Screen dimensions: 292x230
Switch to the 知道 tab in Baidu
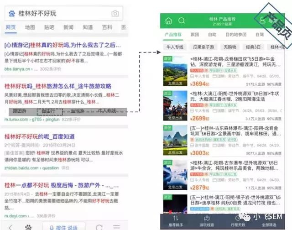point(87,27)
